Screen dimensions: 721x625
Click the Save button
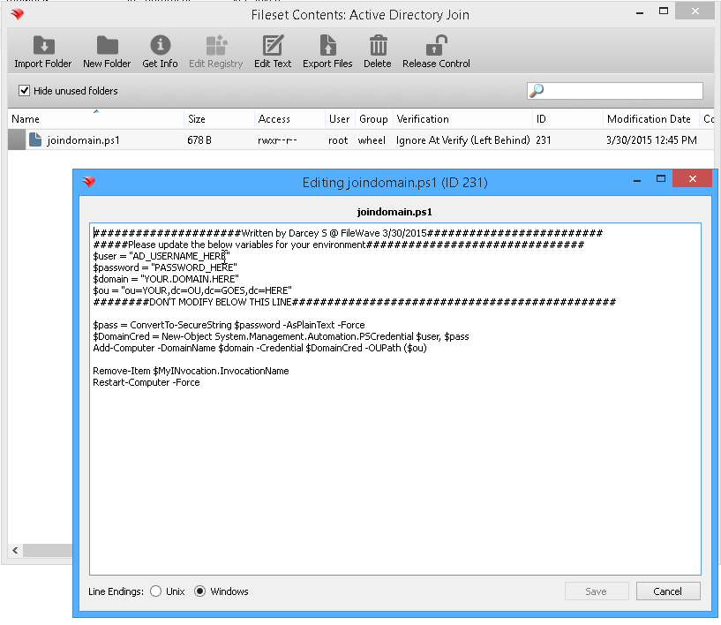pyautogui.click(x=597, y=591)
